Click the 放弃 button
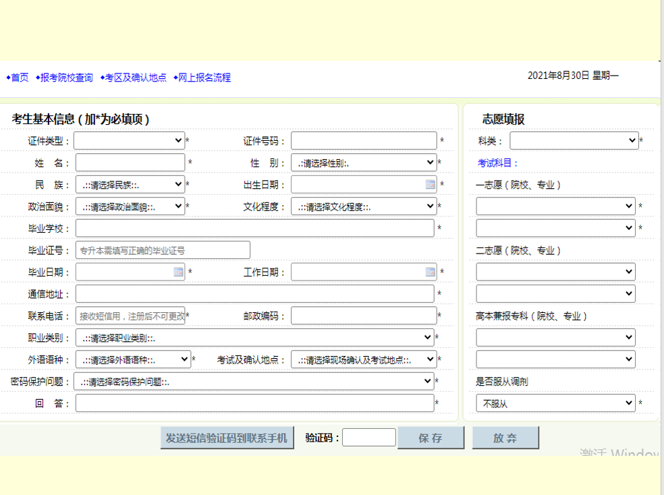664x495 pixels. click(505, 438)
